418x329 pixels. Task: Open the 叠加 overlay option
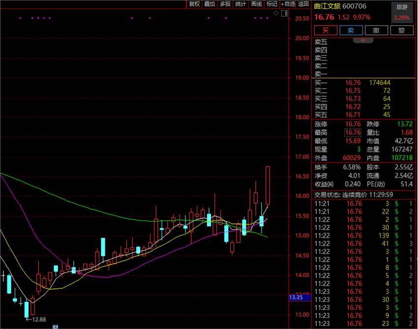point(209,4)
